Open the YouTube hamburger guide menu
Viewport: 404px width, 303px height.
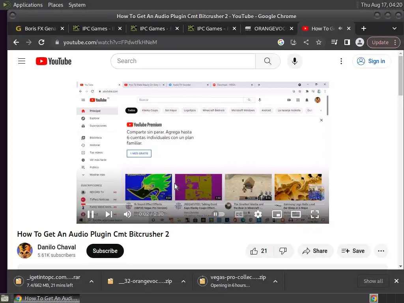click(22, 61)
